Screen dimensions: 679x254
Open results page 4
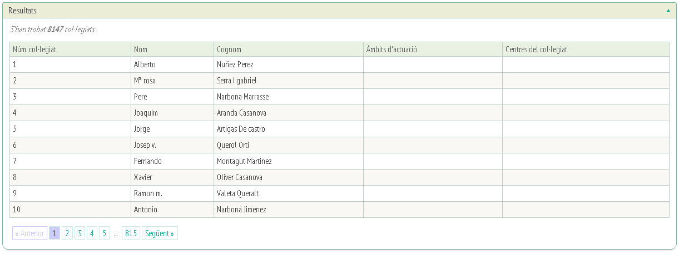tap(92, 233)
